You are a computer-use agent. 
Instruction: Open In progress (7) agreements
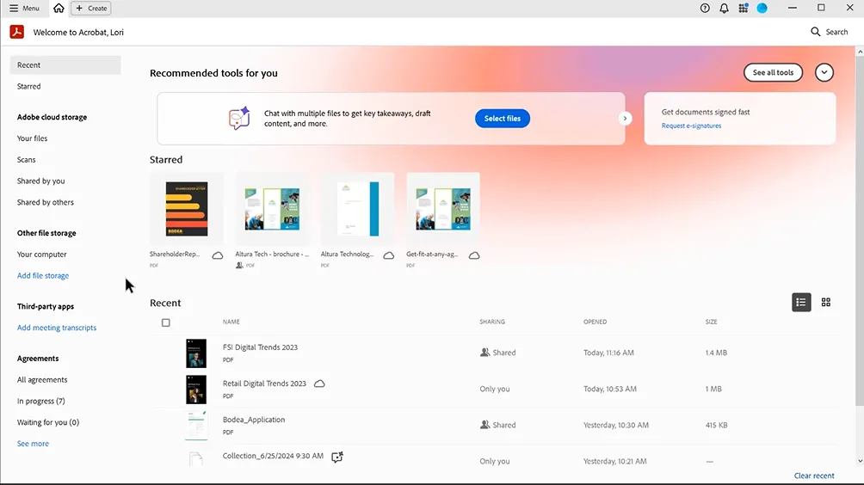pyautogui.click(x=40, y=401)
